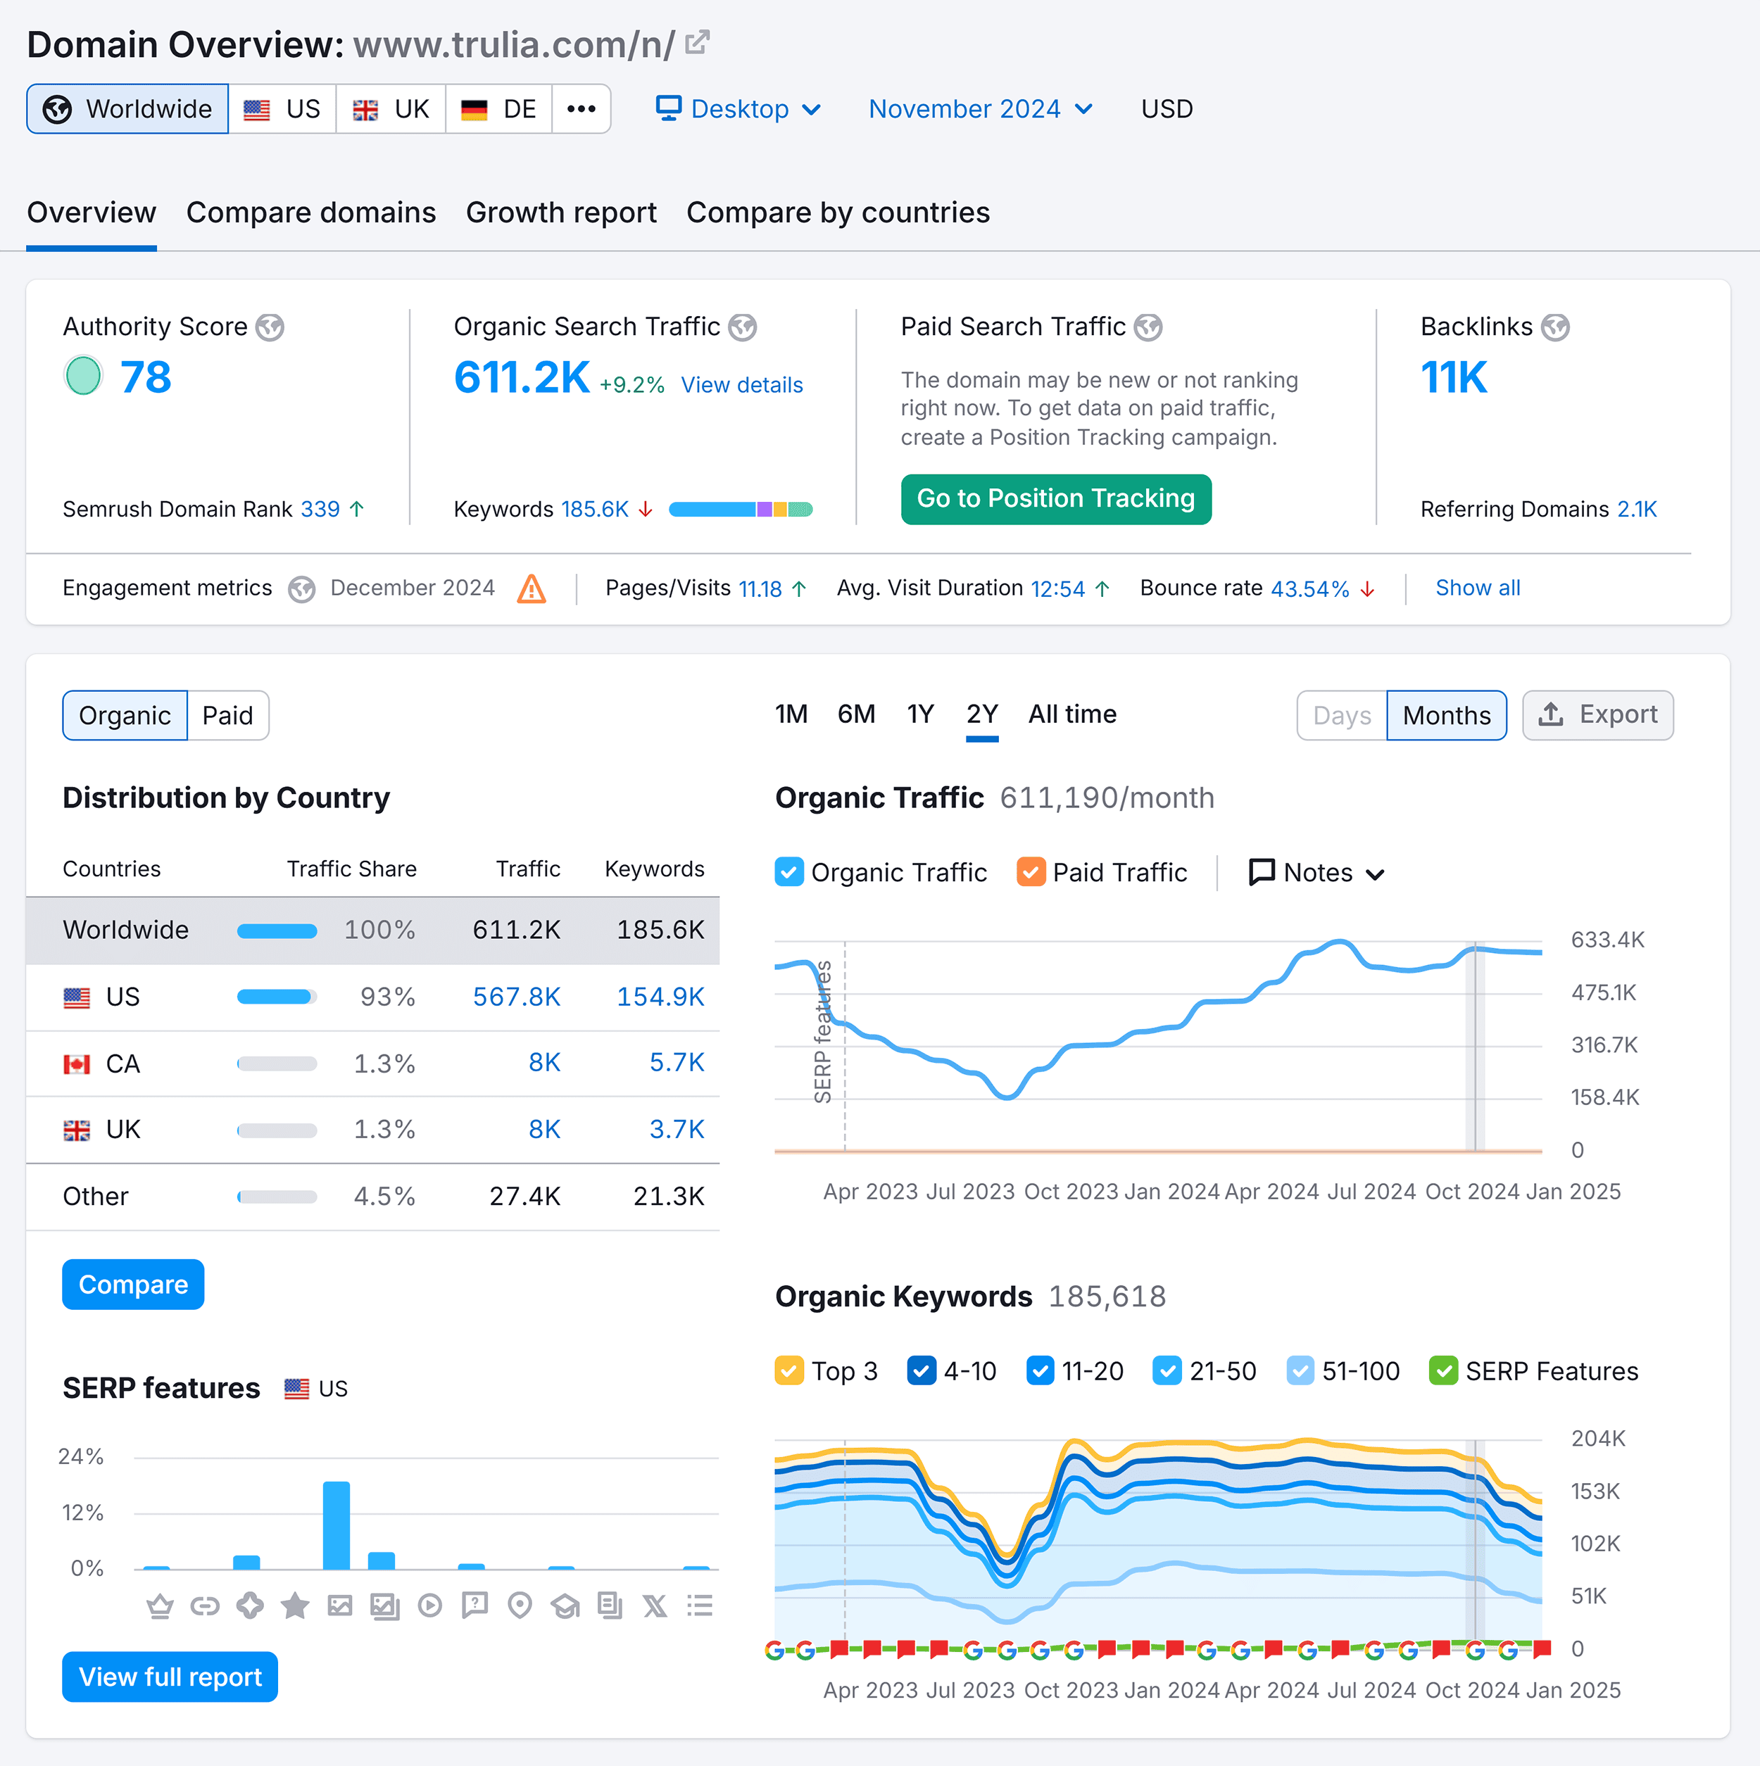
Task: Click the tallest SERP features chart bar
Action: tap(337, 1525)
